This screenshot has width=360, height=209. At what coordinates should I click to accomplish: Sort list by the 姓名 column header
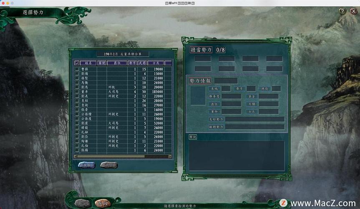tap(88, 63)
